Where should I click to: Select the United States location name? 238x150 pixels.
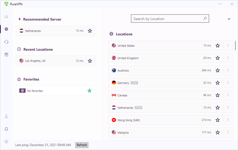[x=126, y=46]
